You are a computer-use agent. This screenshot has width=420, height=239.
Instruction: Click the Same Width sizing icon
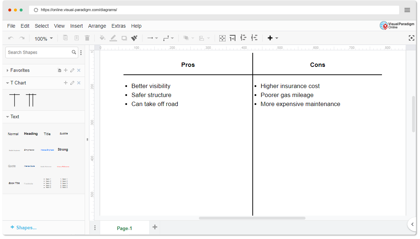pos(233,38)
